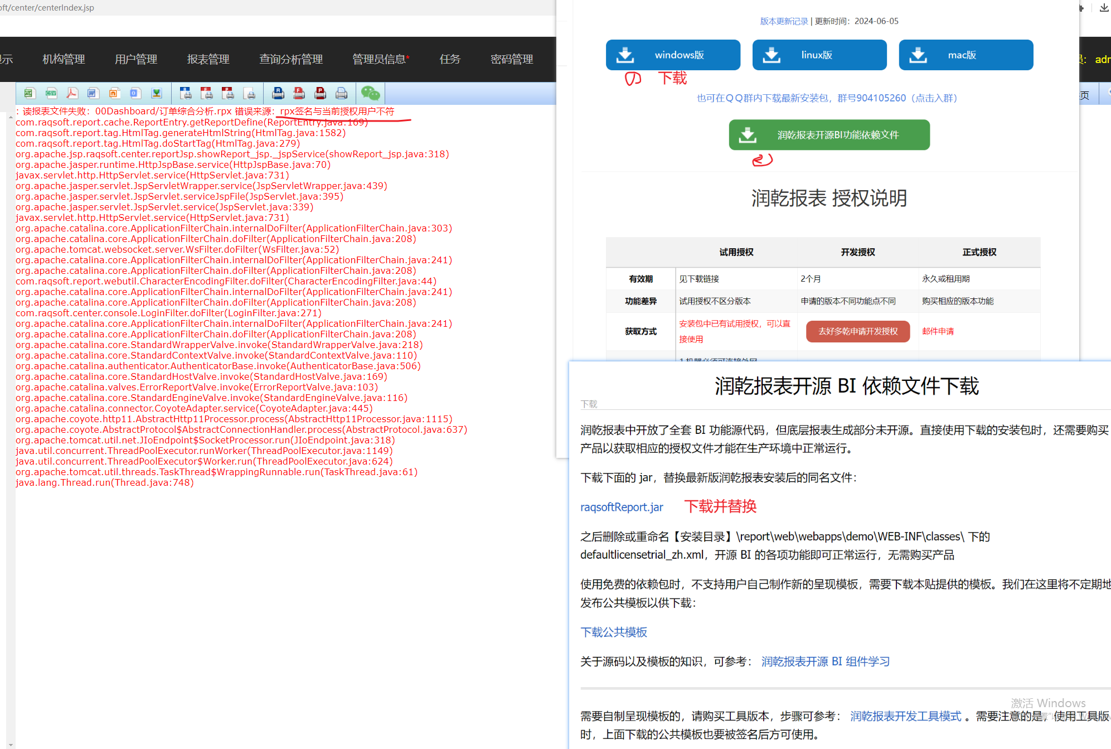Export report to Word document
1111x749 pixels.
click(93, 93)
